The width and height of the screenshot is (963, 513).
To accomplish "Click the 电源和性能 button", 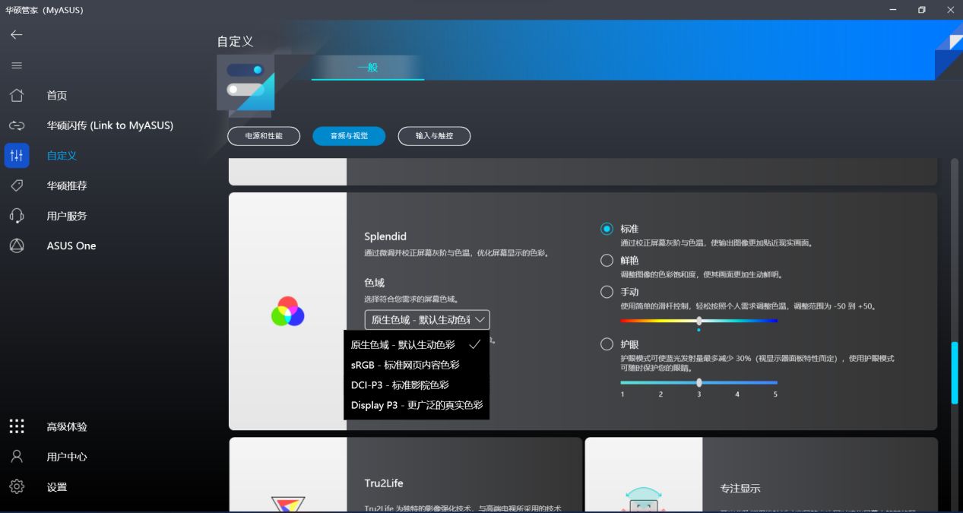I will pyautogui.click(x=264, y=136).
